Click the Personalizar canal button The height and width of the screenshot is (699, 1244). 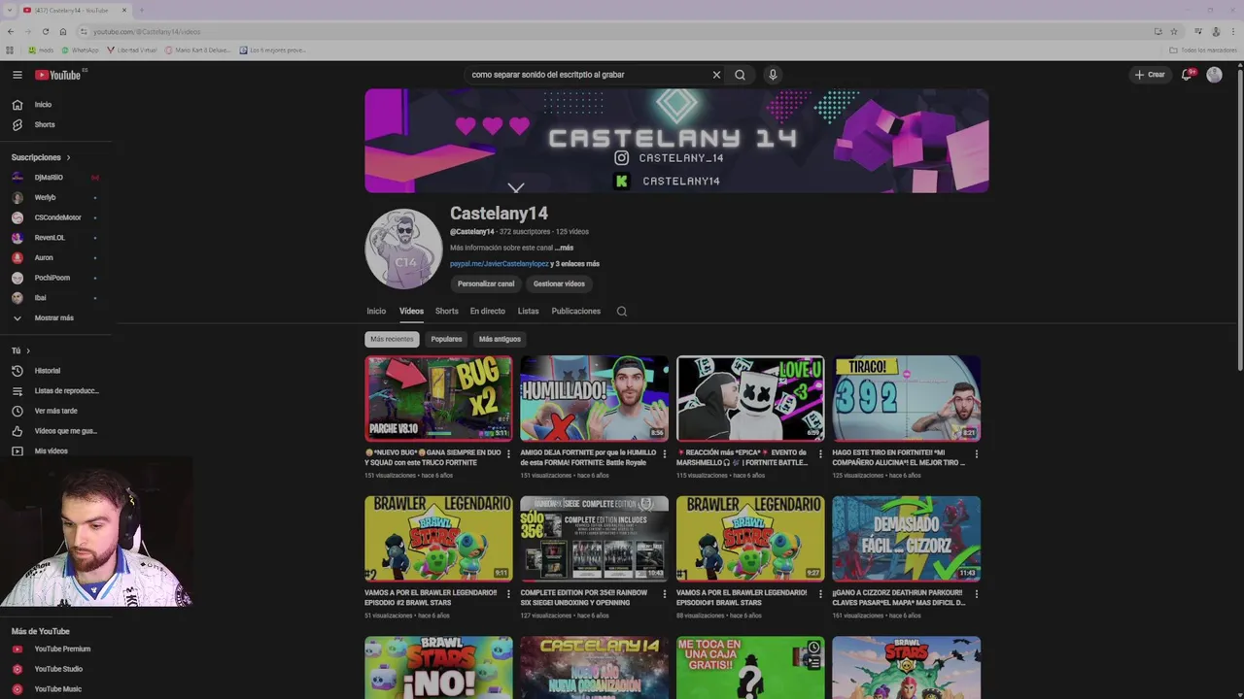coord(486,283)
